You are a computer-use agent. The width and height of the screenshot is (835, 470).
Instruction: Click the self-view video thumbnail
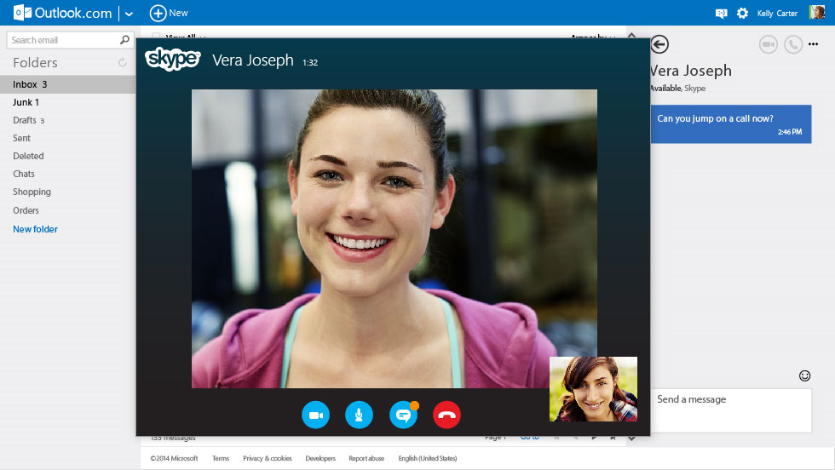click(x=593, y=389)
